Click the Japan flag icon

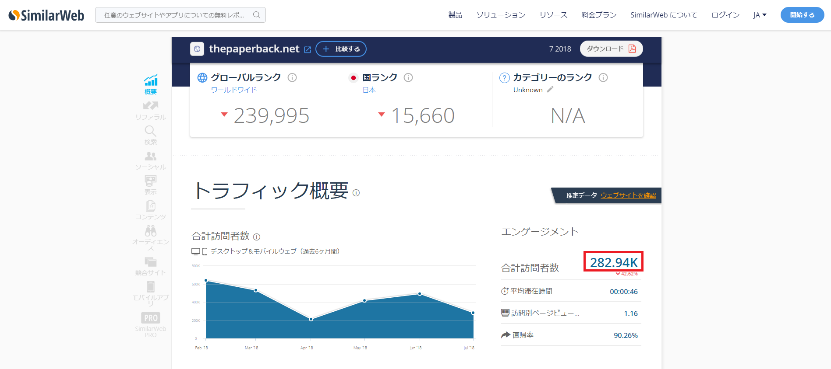tap(353, 78)
